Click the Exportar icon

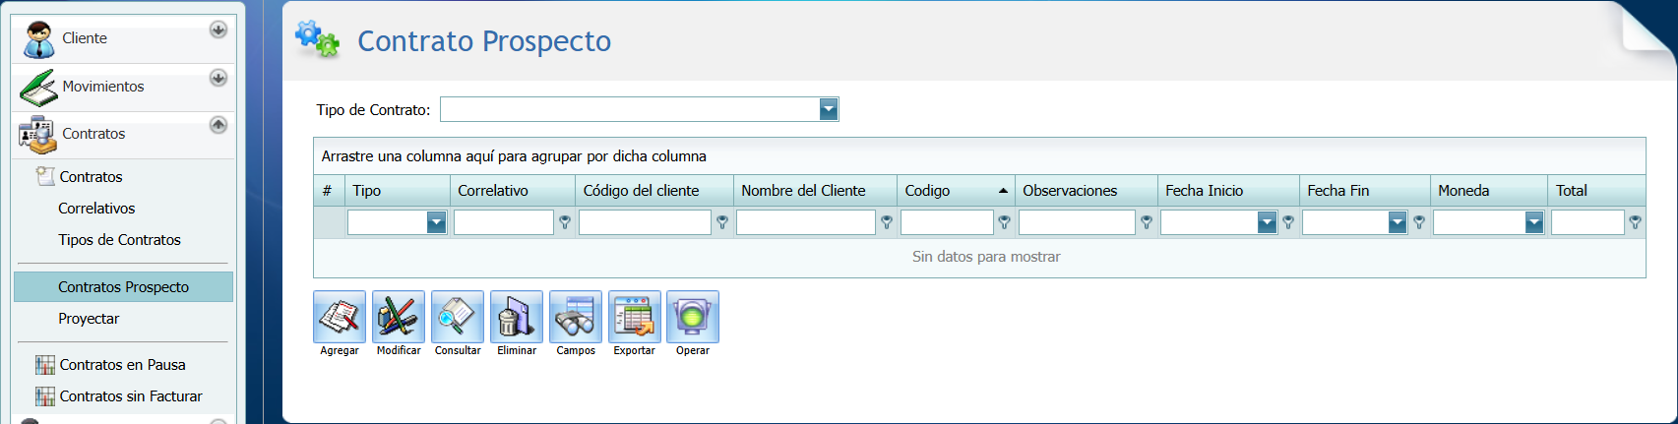[x=635, y=317]
